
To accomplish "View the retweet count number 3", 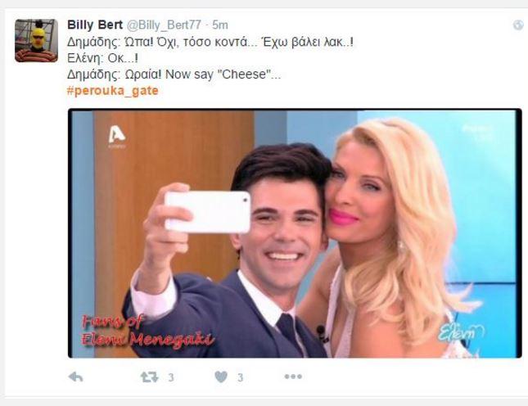I will tap(171, 377).
